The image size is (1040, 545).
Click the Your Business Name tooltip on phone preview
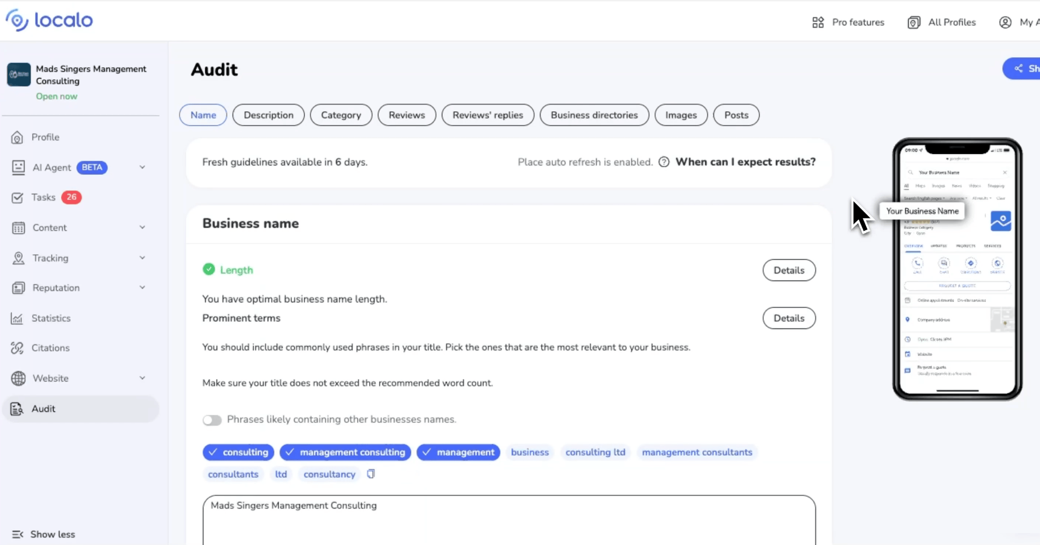point(922,211)
